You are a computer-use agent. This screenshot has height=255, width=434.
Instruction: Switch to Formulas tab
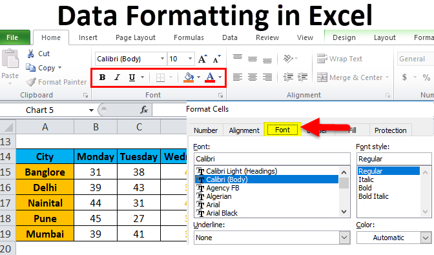(189, 37)
